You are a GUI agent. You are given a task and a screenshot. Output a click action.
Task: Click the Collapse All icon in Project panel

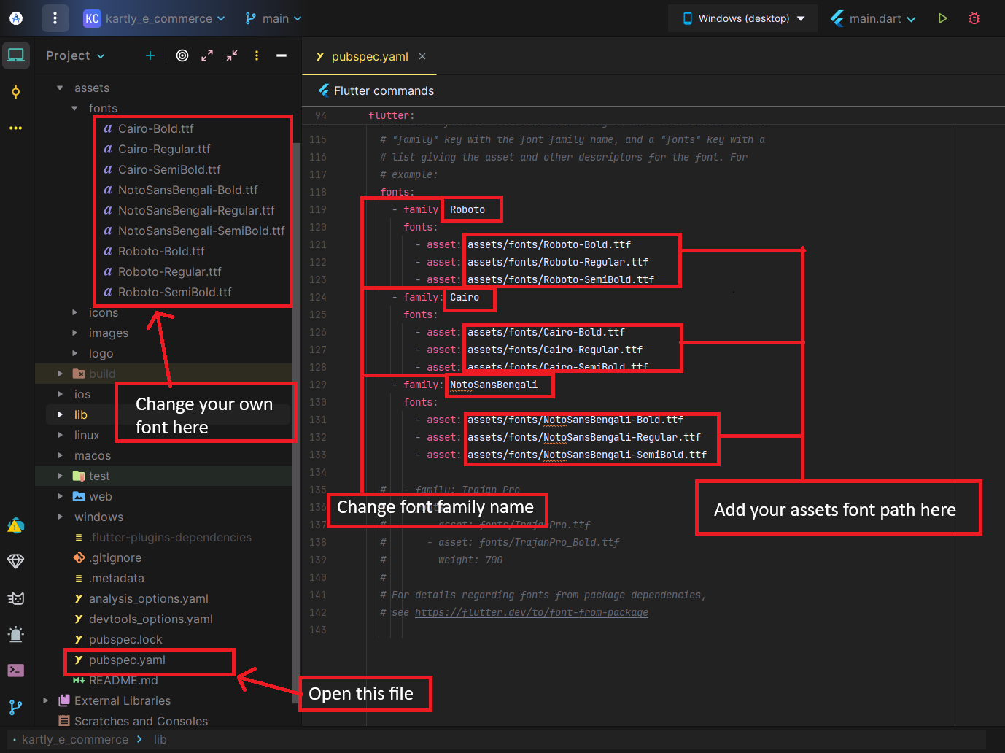coord(232,55)
